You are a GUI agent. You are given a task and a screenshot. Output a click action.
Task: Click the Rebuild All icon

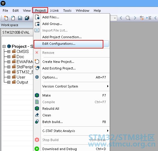37,108
